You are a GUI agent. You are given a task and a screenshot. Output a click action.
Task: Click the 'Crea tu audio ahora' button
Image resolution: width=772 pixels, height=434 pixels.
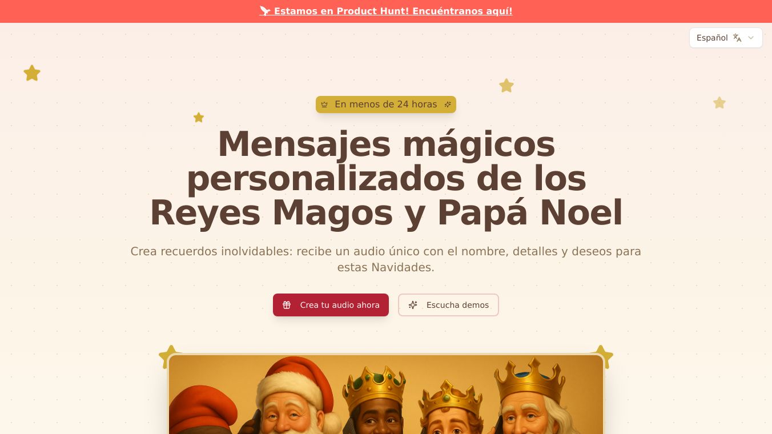point(331,305)
